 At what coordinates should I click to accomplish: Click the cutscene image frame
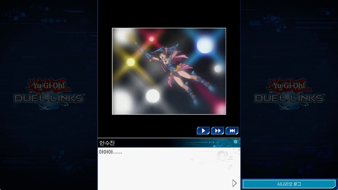[x=169, y=71]
